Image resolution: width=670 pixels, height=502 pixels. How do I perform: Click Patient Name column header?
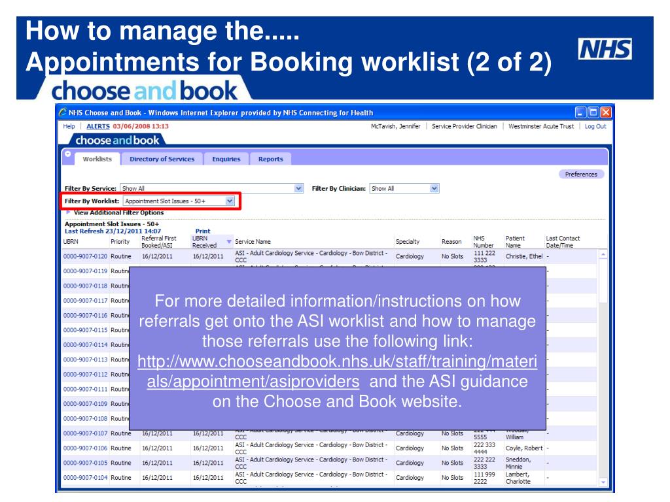[515, 242]
